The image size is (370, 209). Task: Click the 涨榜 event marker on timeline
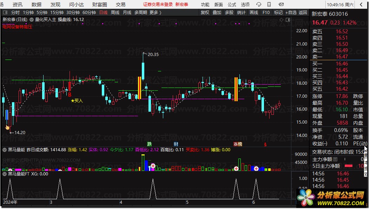(x=238, y=144)
